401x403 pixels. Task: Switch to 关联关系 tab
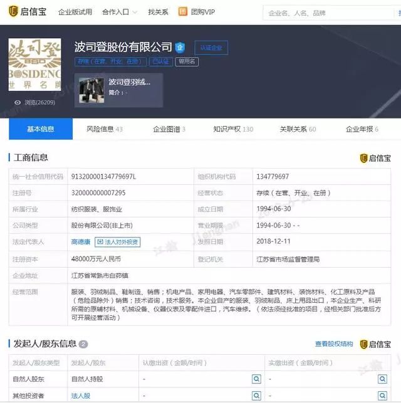pyautogui.click(x=298, y=129)
